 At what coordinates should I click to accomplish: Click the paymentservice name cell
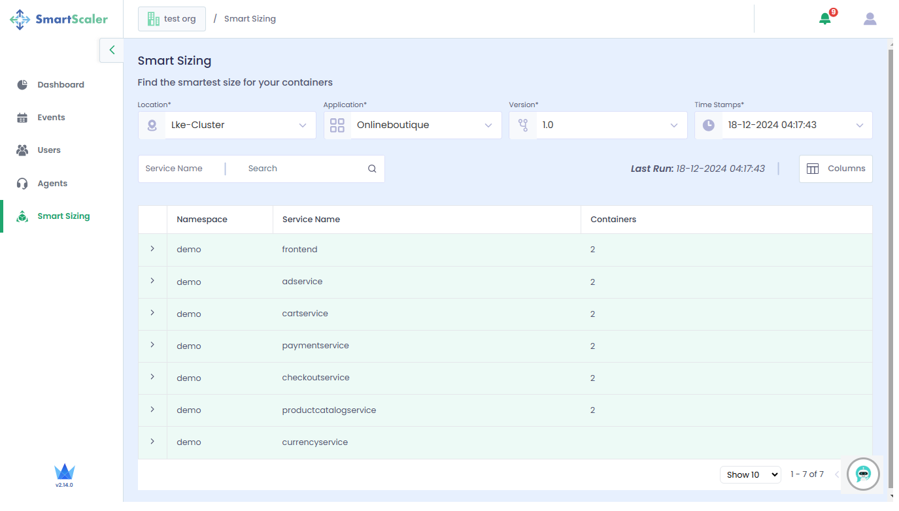coord(316,346)
